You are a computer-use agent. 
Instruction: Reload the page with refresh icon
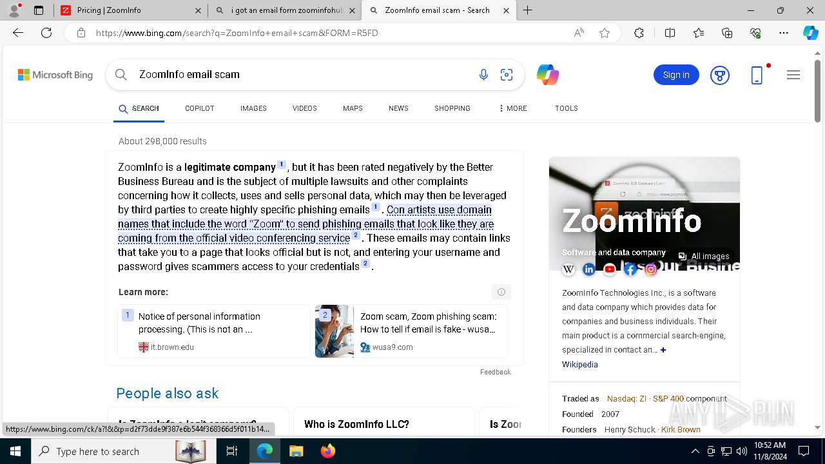pyautogui.click(x=46, y=33)
